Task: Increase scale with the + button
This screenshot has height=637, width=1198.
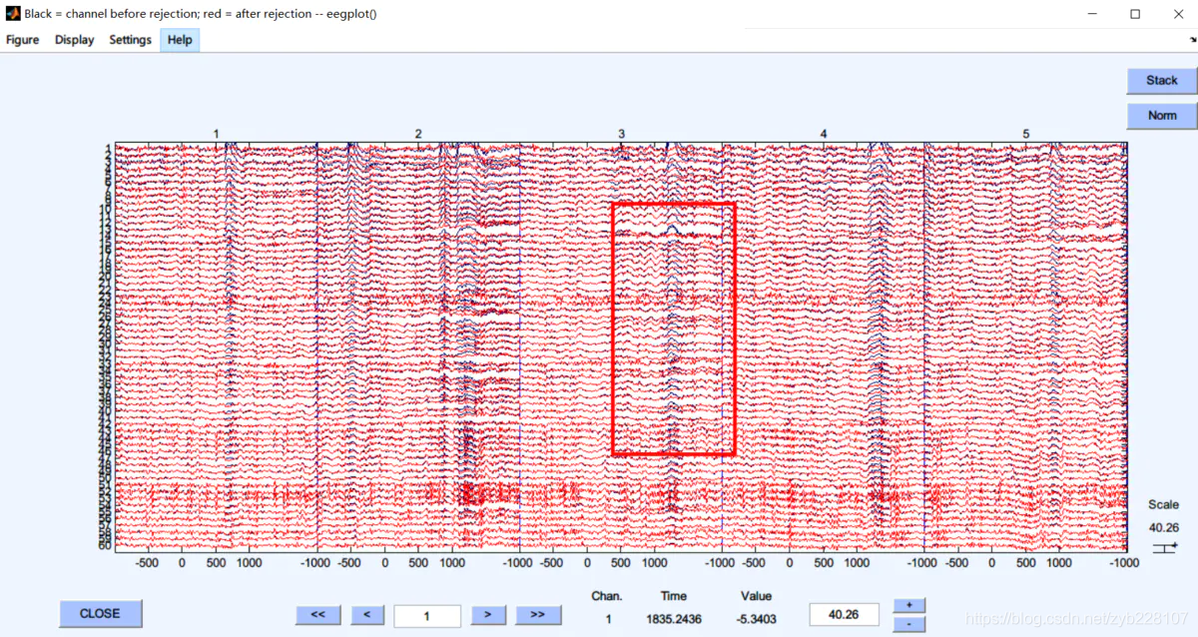Action: (908, 605)
